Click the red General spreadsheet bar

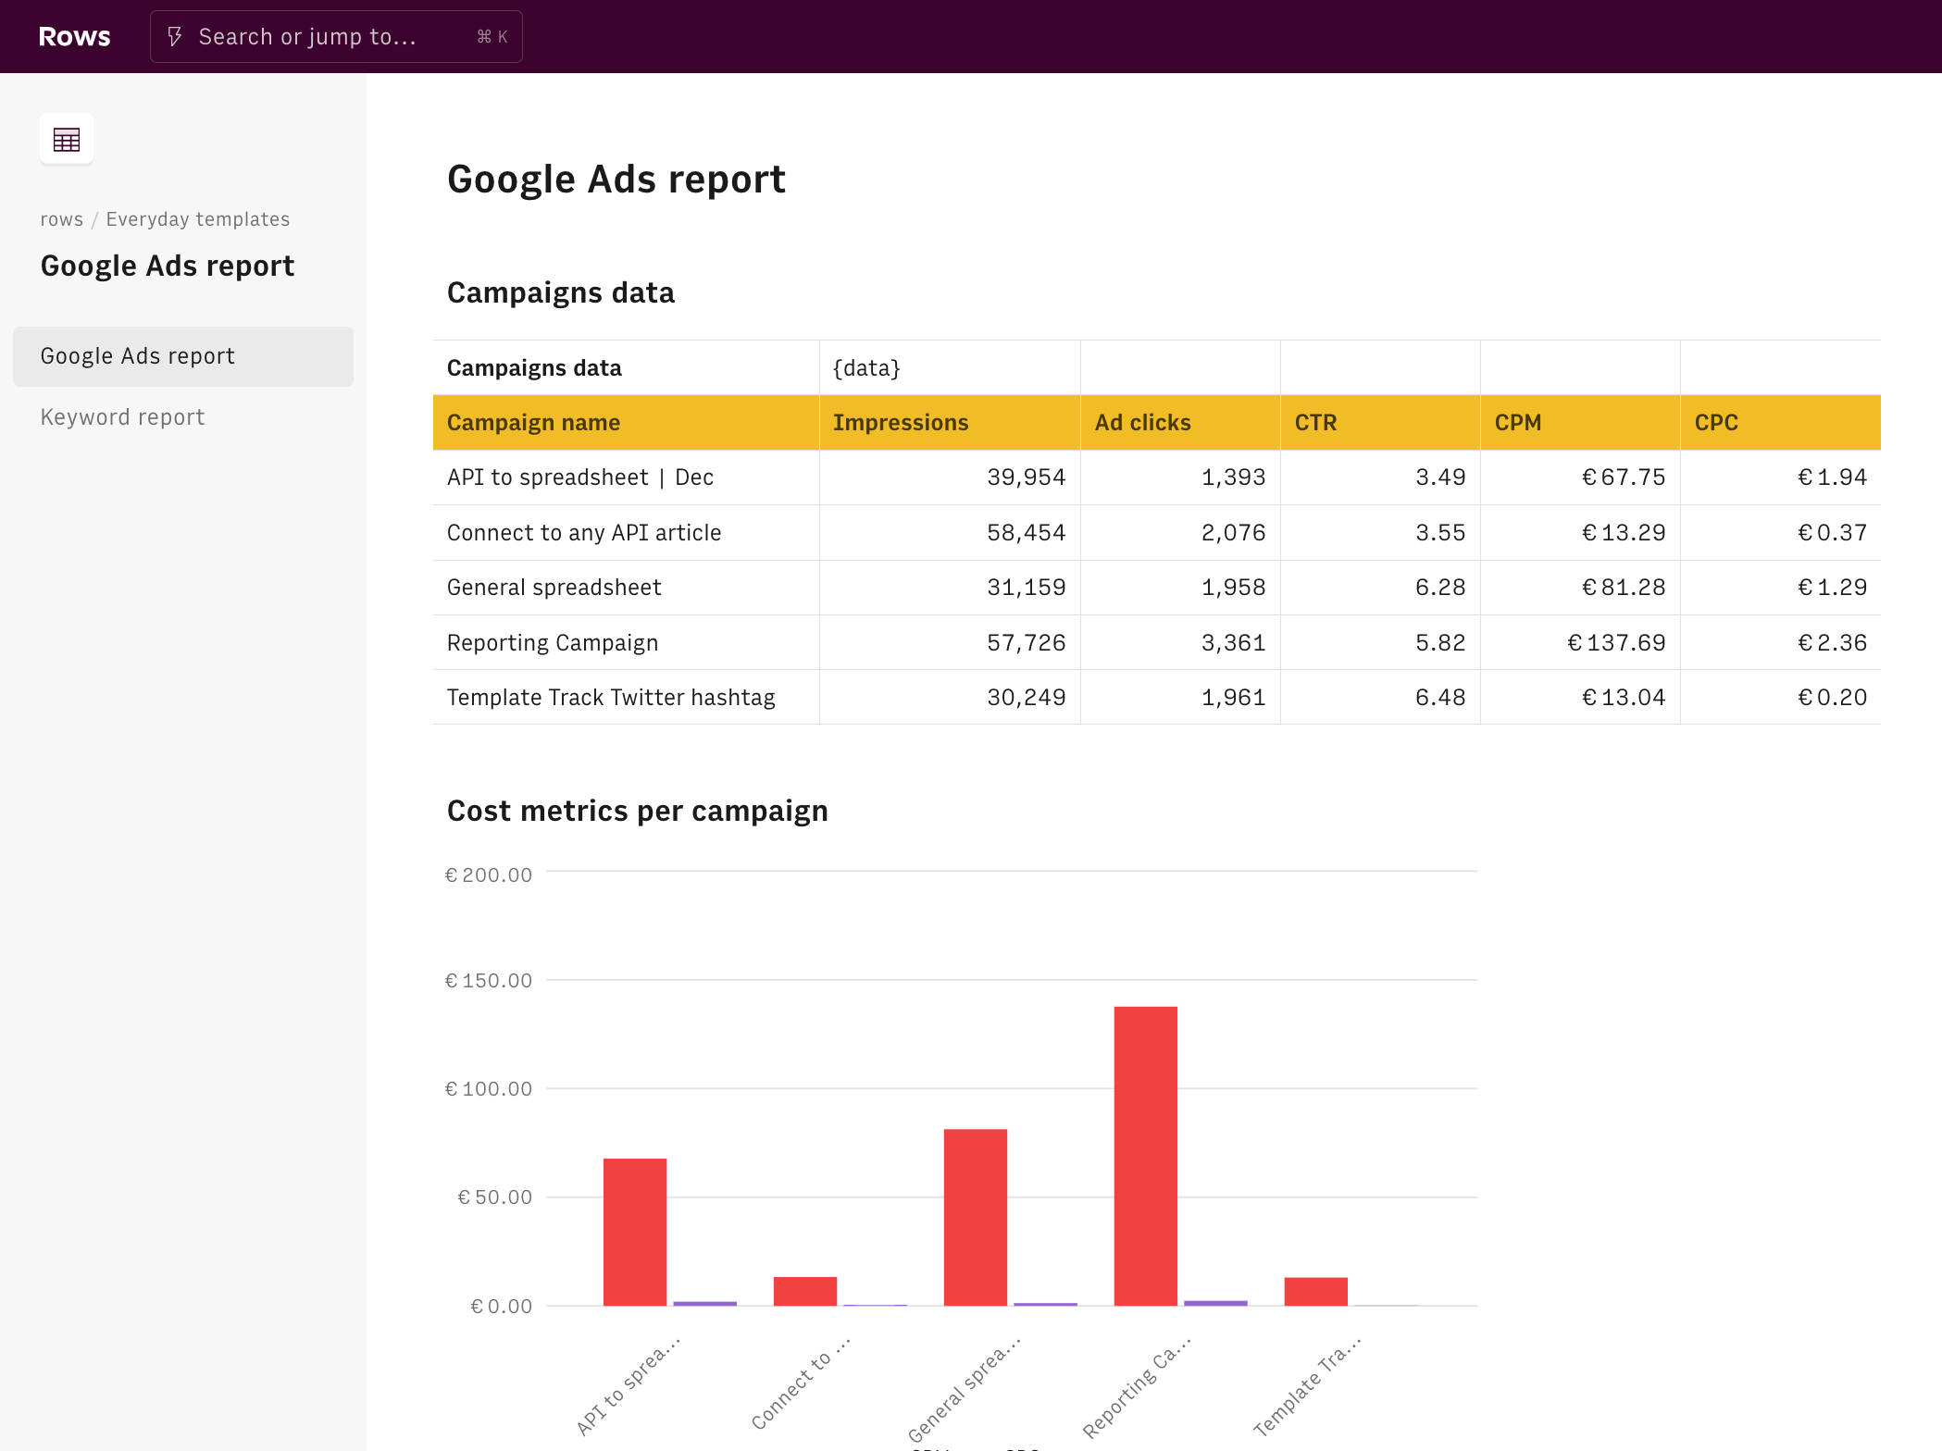[x=975, y=1217]
